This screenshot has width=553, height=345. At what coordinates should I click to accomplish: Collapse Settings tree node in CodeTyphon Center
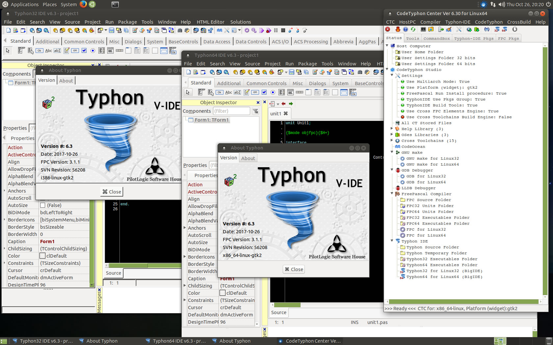392,75
